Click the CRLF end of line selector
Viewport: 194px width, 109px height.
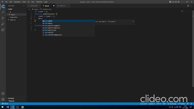[164, 104]
